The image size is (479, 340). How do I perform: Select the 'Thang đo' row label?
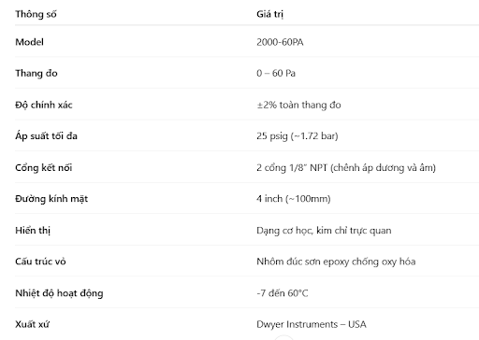tap(36, 73)
